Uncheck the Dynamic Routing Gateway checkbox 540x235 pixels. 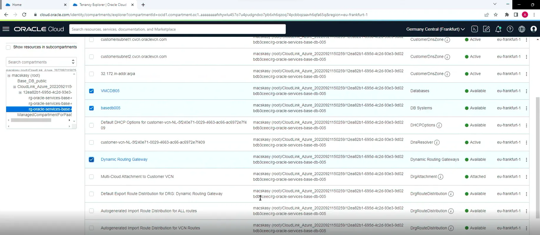coord(92,159)
